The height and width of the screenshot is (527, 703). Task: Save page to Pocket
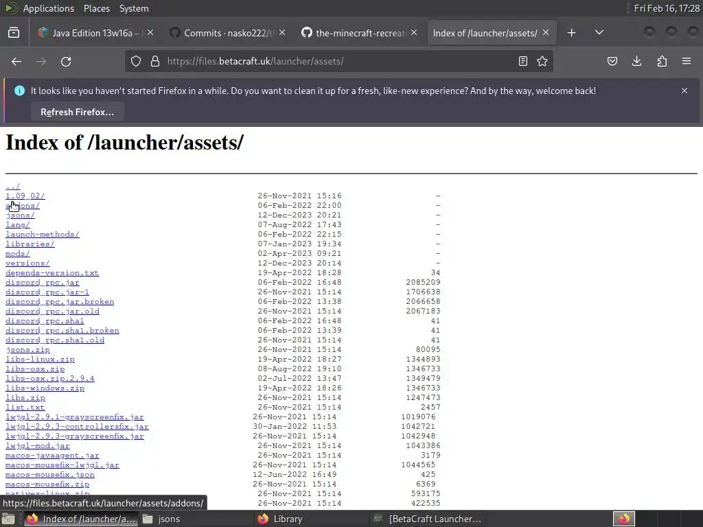coord(612,61)
